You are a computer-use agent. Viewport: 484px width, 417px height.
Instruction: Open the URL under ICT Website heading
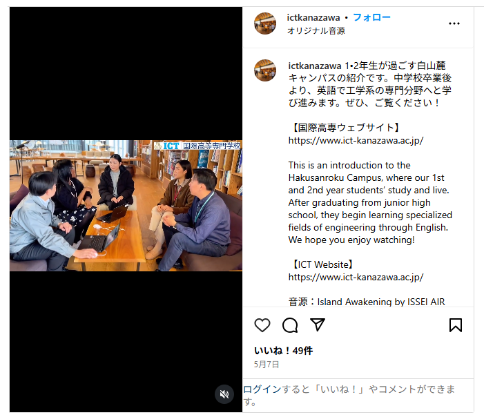pyautogui.click(x=356, y=277)
